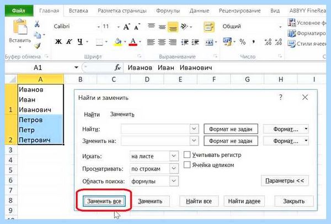Viewport: 331px width, 224px height.
Task: Align text to middle of cell
Action: (x=162, y=27)
